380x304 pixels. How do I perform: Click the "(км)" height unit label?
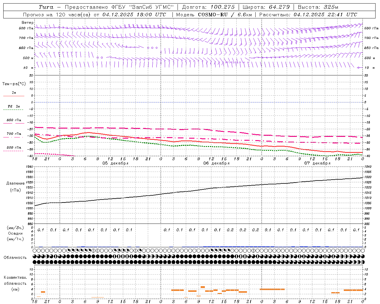[15, 289]
